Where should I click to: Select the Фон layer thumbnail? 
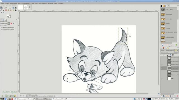pos(169,78)
